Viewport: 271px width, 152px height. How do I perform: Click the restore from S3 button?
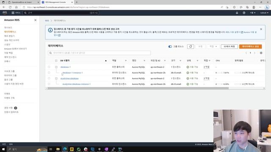(x=229, y=46)
